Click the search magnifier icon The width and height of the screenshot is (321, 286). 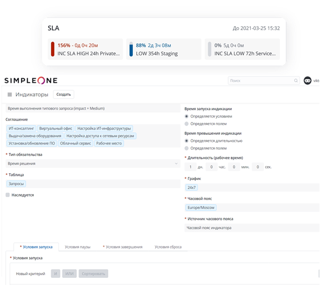[296, 80]
